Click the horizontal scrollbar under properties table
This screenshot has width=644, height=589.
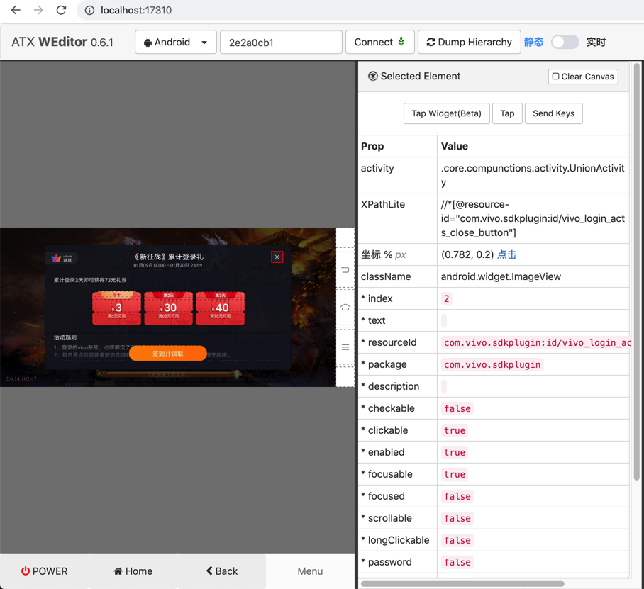pyautogui.click(x=462, y=583)
